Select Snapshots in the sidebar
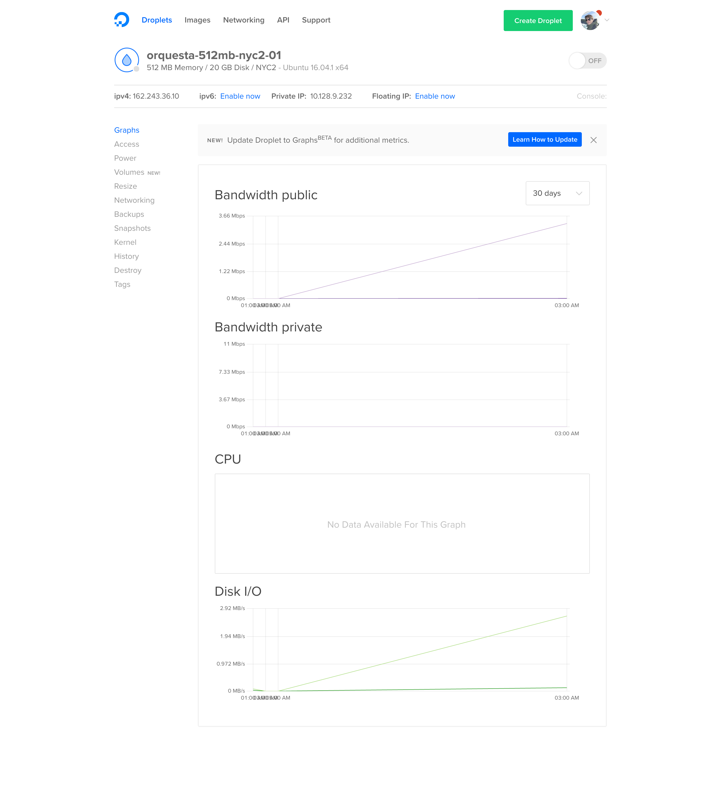The width and height of the screenshot is (721, 802). tap(132, 229)
